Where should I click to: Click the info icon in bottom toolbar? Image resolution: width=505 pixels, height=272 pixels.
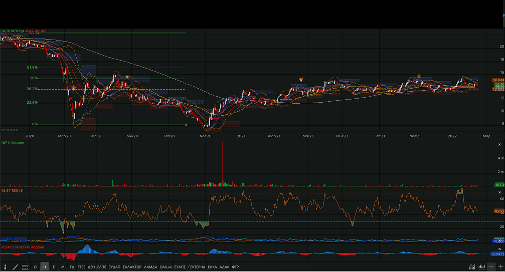click(x=6, y=267)
